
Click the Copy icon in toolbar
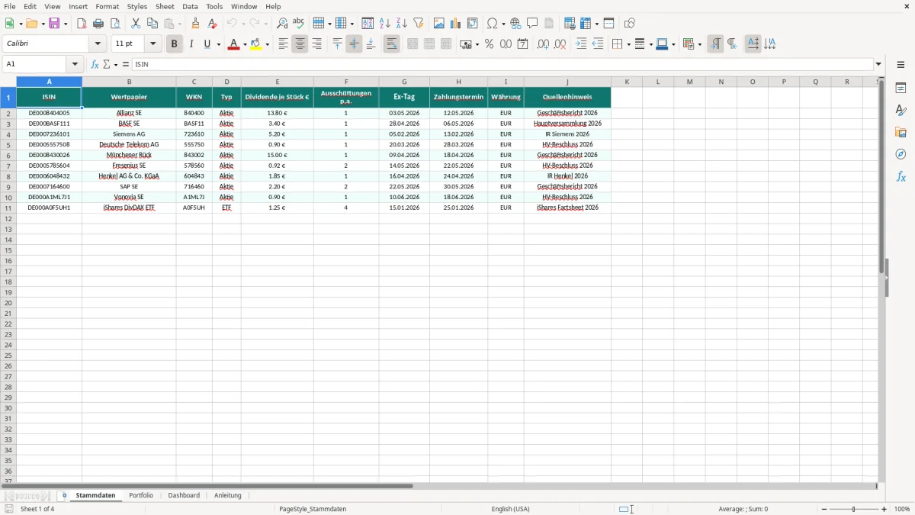(x=152, y=24)
